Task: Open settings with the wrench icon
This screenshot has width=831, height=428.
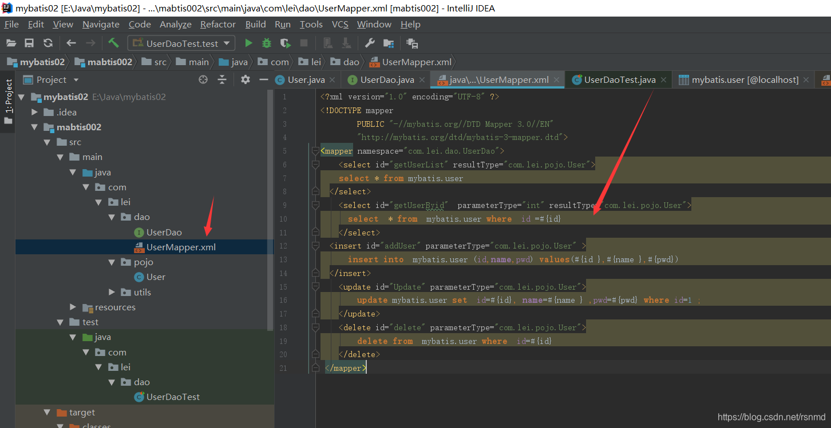Action: [x=370, y=43]
